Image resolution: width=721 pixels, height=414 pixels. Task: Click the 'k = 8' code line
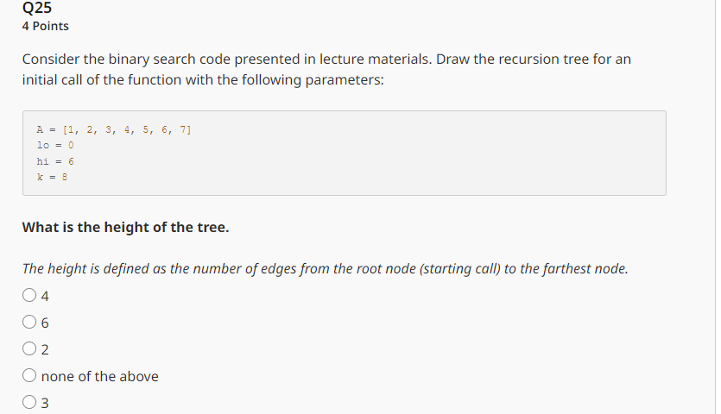point(52,177)
